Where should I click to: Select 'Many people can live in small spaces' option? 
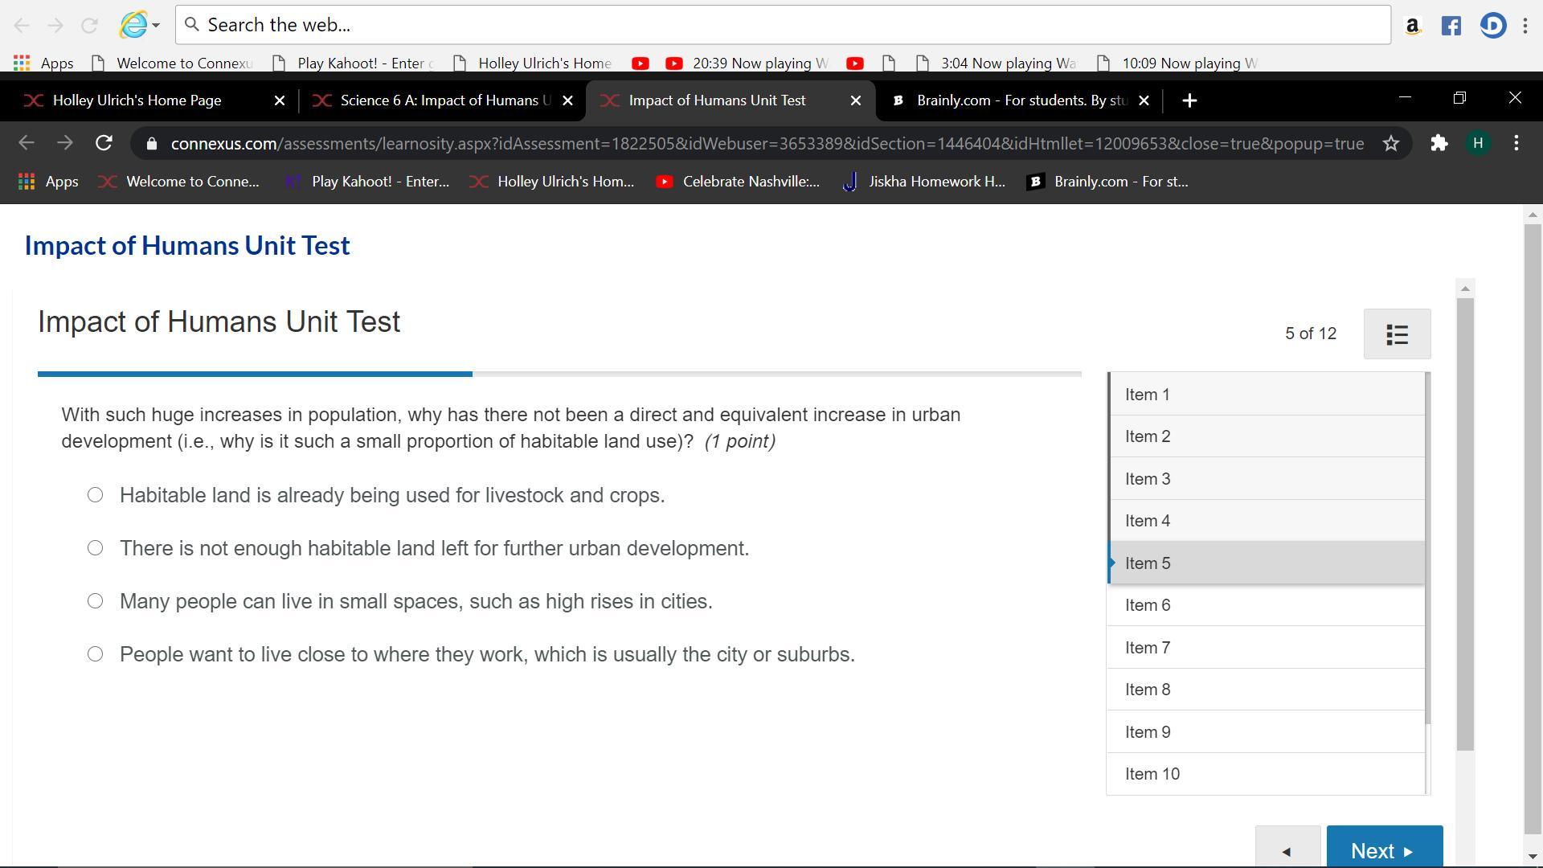95,601
